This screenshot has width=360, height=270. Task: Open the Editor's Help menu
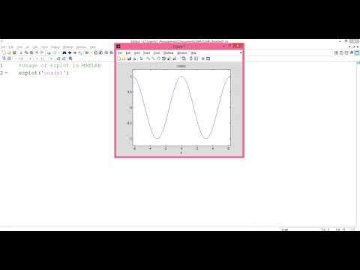93,47
